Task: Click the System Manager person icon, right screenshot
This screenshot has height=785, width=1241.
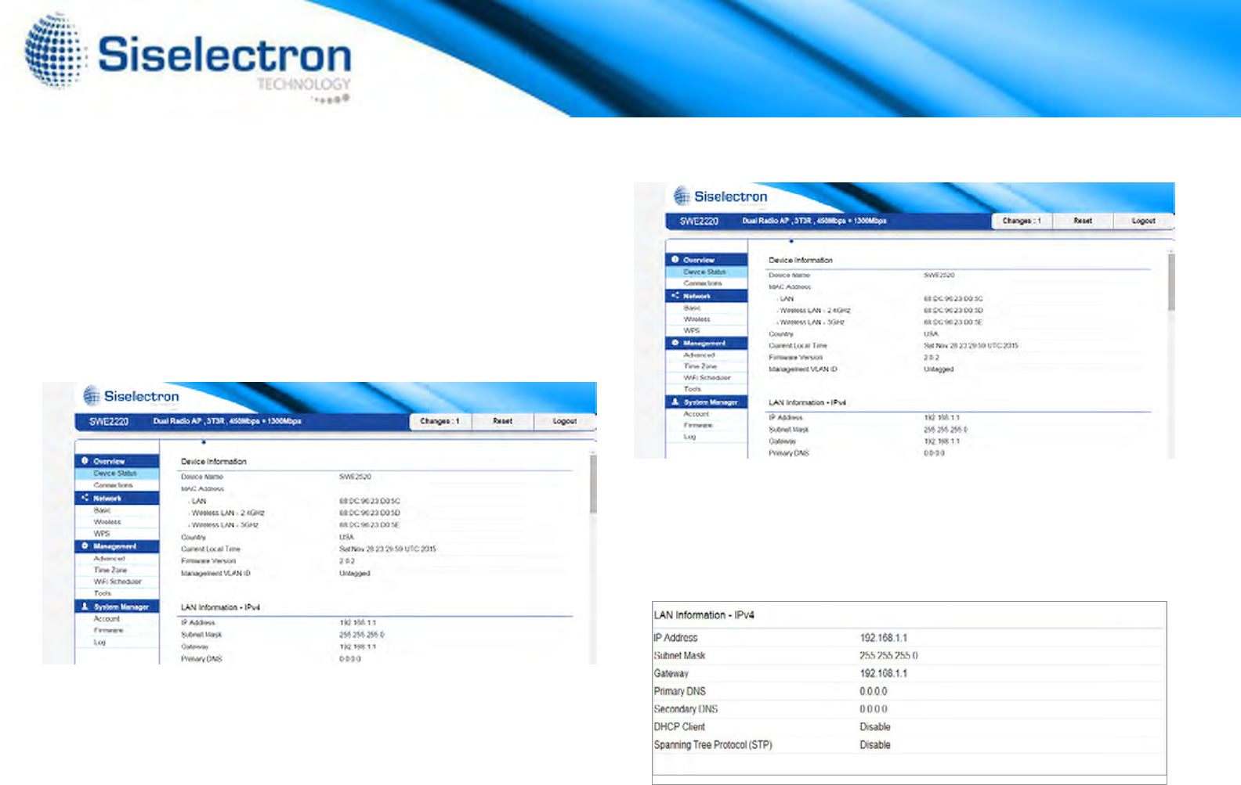Action: [x=675, y=402]
